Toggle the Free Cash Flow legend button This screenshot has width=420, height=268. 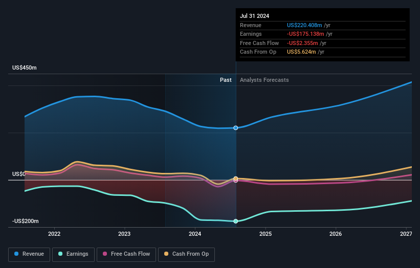(126, 254)
